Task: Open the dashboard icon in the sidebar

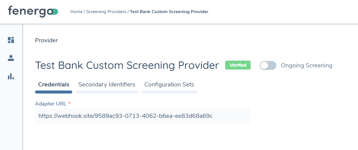Action: (x=11, y=40)
